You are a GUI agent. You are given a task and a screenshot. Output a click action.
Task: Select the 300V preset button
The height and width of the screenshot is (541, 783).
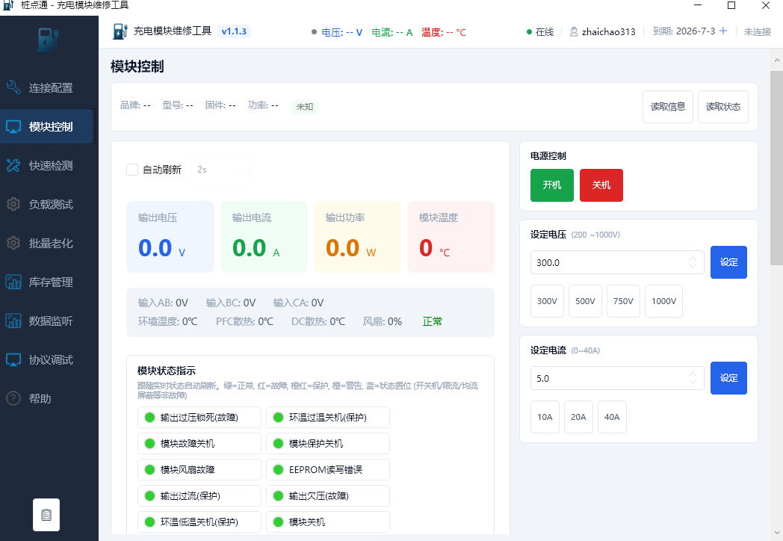pyautogui.click(x=548, y=301)
